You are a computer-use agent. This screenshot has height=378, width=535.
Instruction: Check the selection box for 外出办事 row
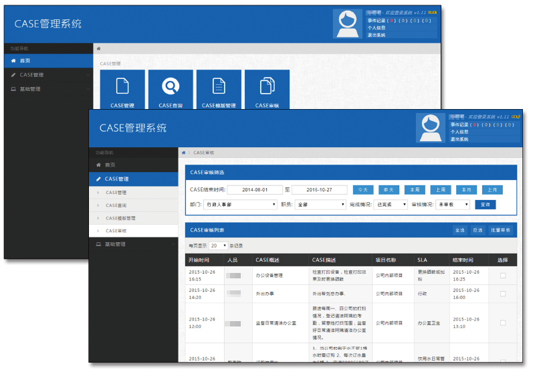tap(503, 293)
